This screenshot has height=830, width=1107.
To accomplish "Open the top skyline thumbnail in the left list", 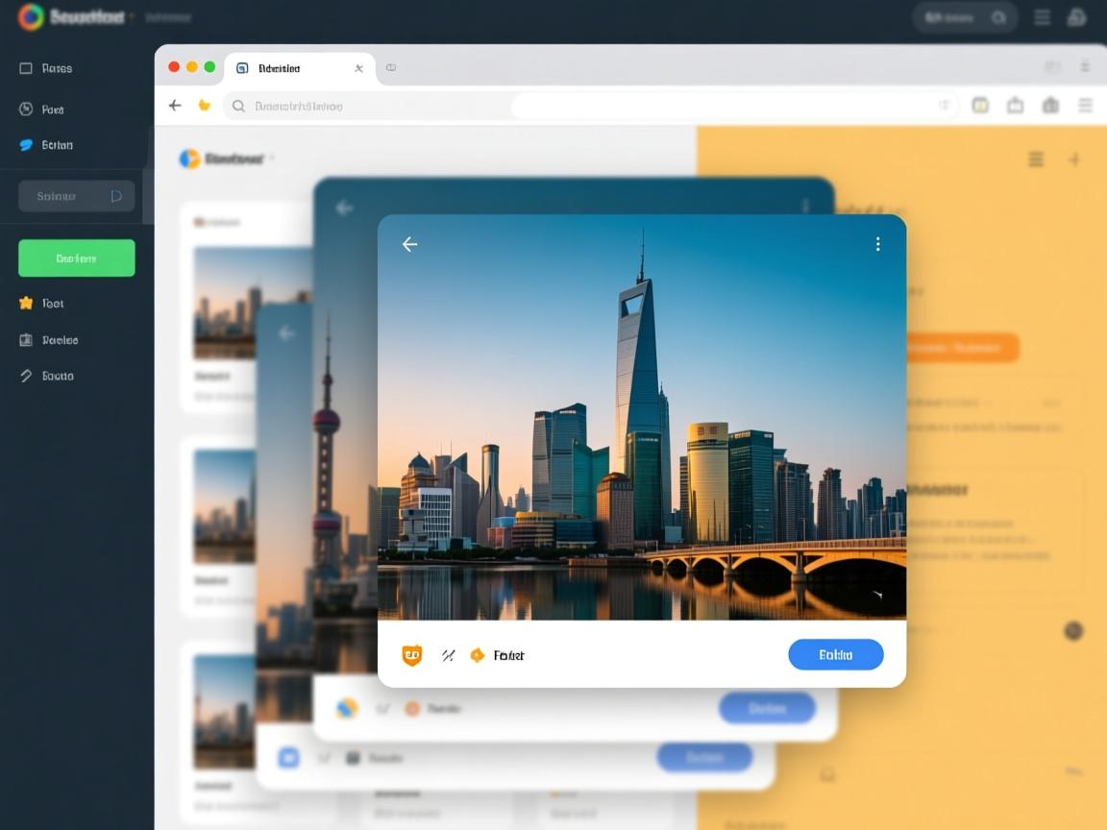I will point(252,303).
